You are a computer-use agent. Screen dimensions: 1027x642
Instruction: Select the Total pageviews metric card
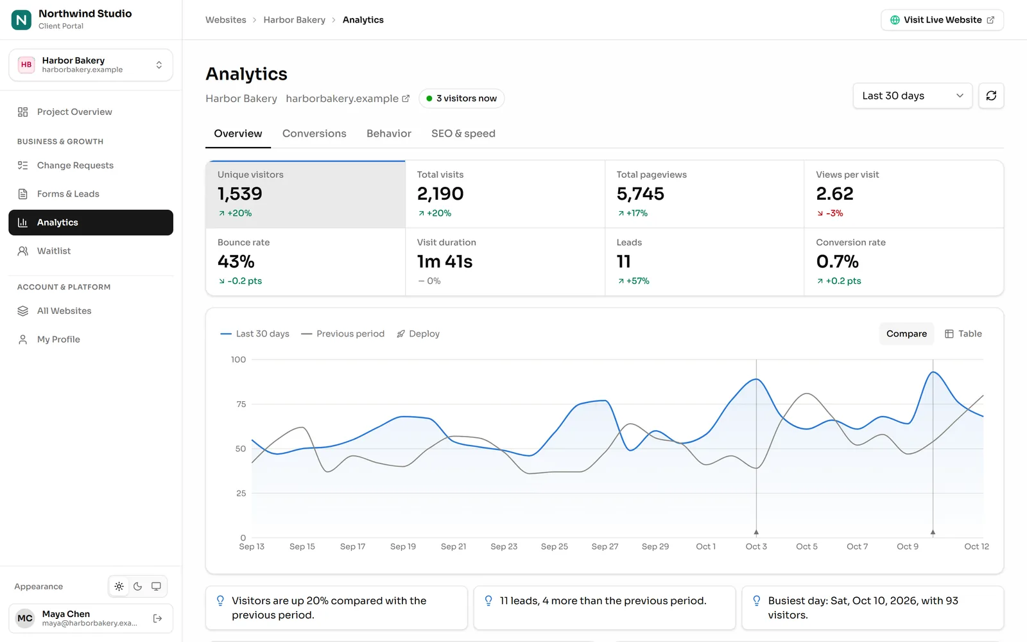[x=704, y=194]
